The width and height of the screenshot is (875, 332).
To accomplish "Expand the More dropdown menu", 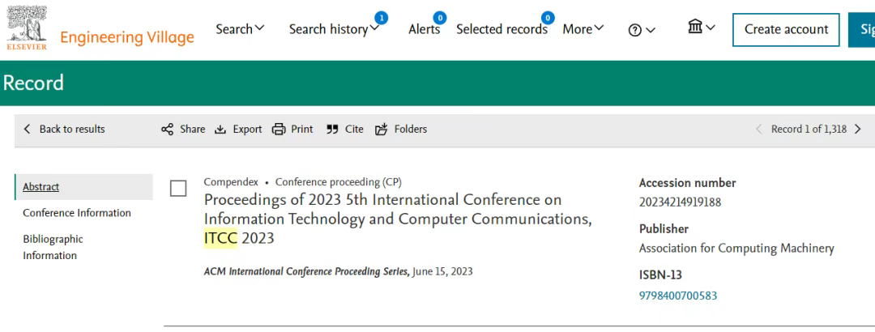I will (x=583, y=29).
